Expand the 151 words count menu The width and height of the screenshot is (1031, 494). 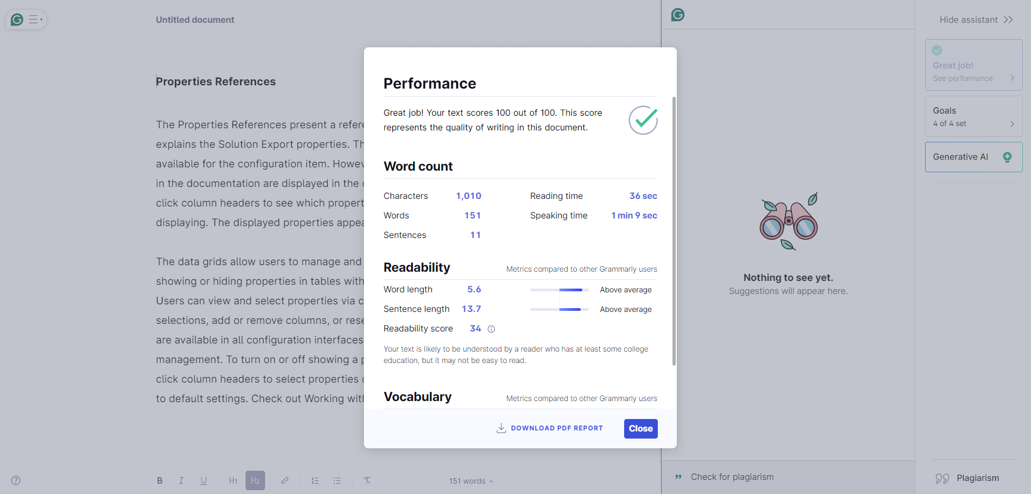(471, 481)
